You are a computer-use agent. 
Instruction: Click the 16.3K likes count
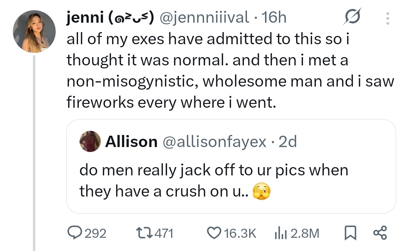click(x=240, y=234)
